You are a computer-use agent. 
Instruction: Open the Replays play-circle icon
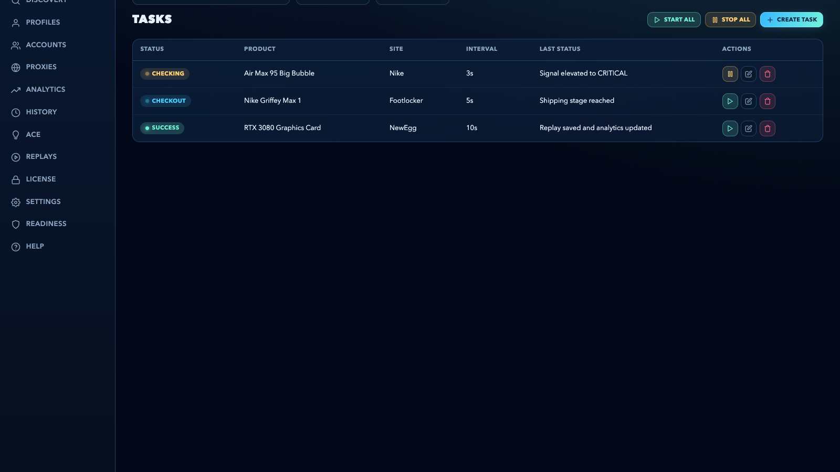[15, 156]
